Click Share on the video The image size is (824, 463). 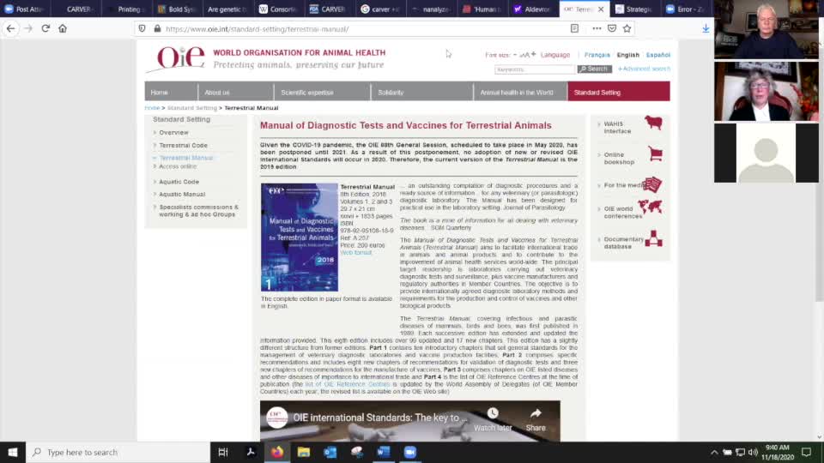pyautogui.click(x=536, y=420)
